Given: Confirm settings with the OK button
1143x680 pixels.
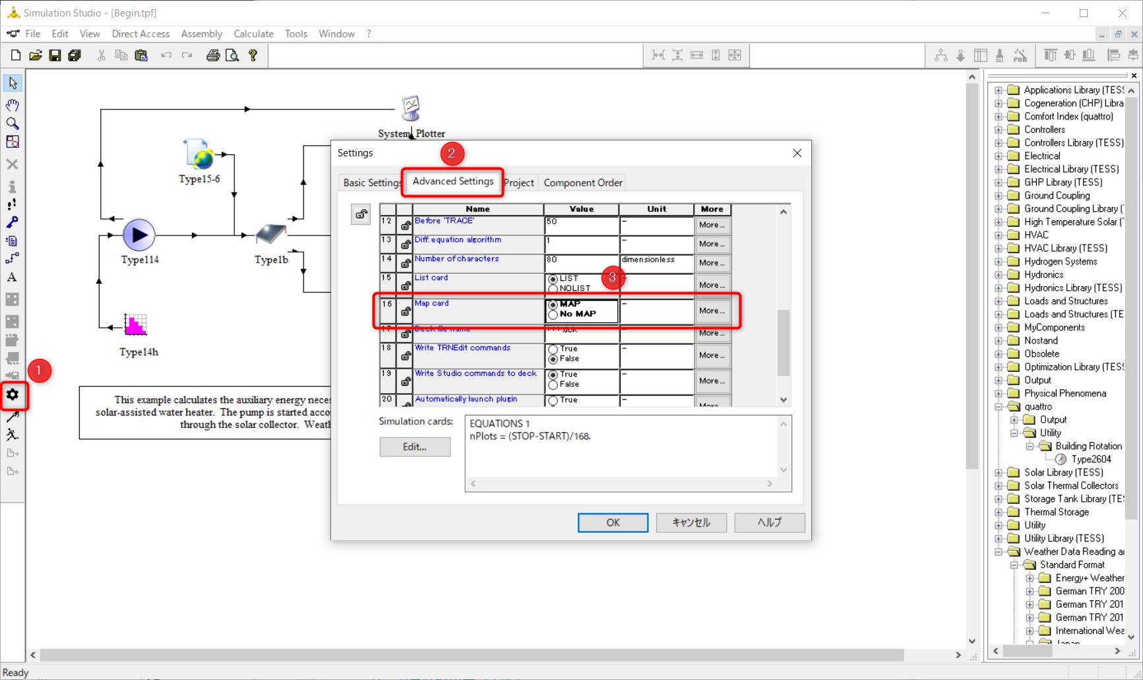Looking at the screenshot, I should click(612, 522).
